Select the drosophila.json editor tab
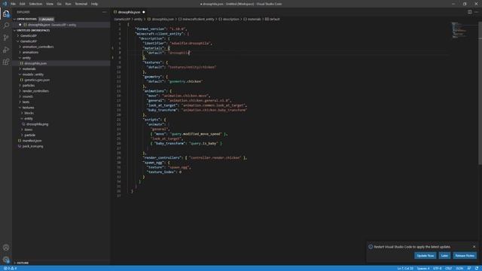The width and height of the screenshot is (482, 271). coord(129,12)
